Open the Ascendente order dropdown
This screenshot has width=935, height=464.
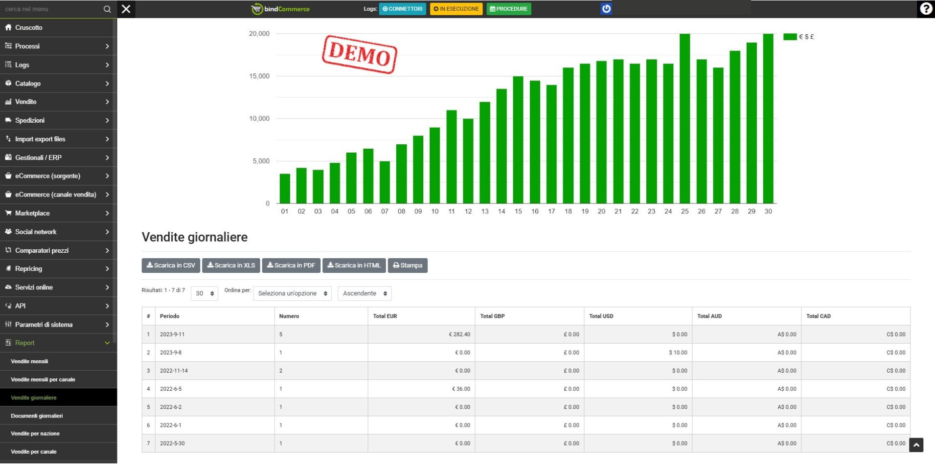pyautogui.click(x=365, y=293)
